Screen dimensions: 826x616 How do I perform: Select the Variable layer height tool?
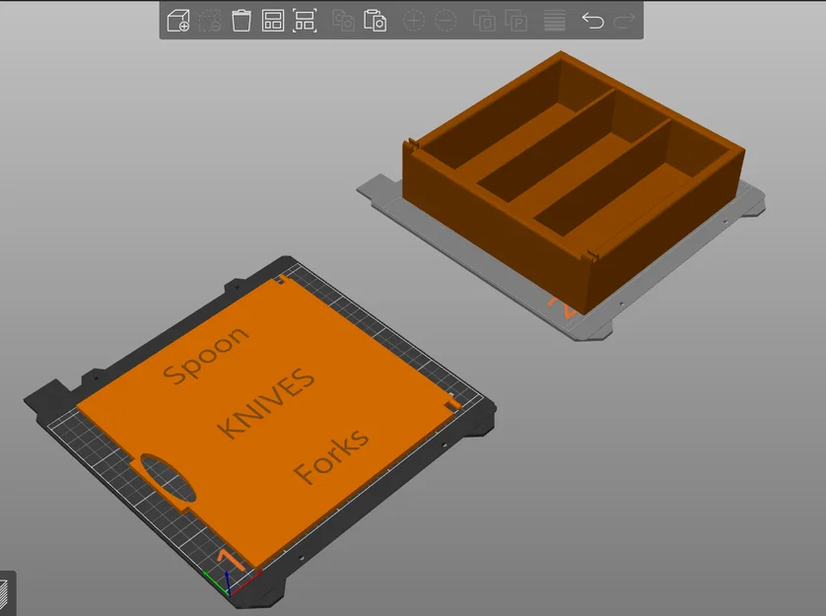point(553,20)
